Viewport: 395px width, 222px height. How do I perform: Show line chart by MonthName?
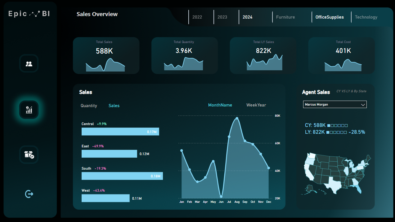(x=220, y=105)
